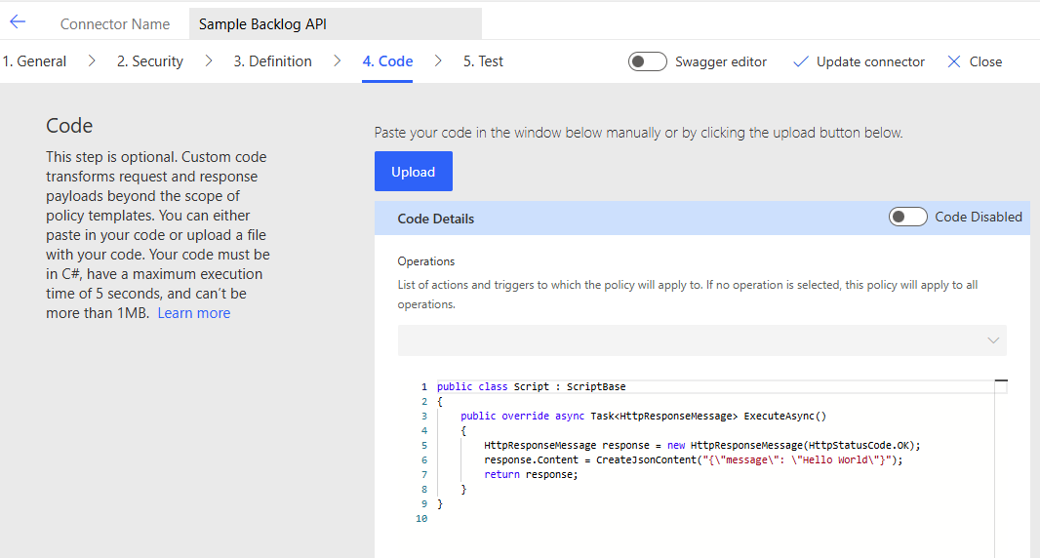Open the 3. Definition tab

pos(273,61)
